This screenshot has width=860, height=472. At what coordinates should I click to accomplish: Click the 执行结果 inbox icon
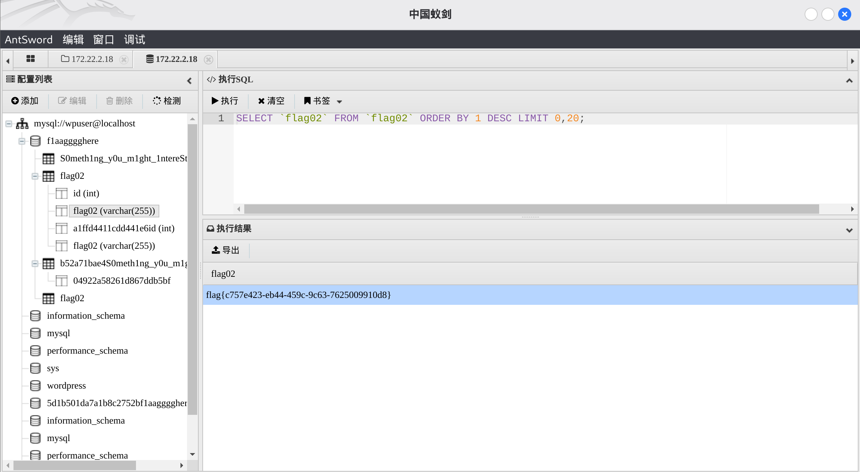(210, 229)
